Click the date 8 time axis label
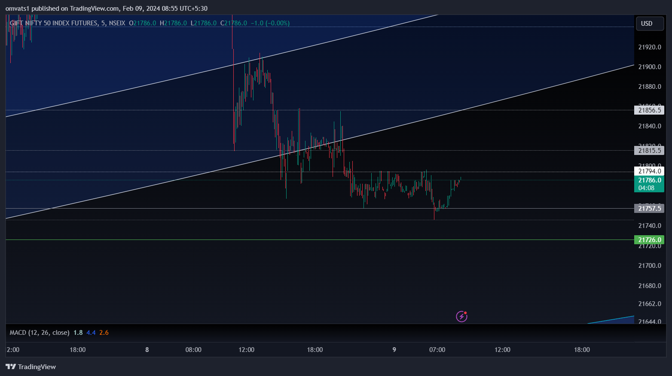Image resolution: width=672 pixels, height=376 pixels. point(147,350)
